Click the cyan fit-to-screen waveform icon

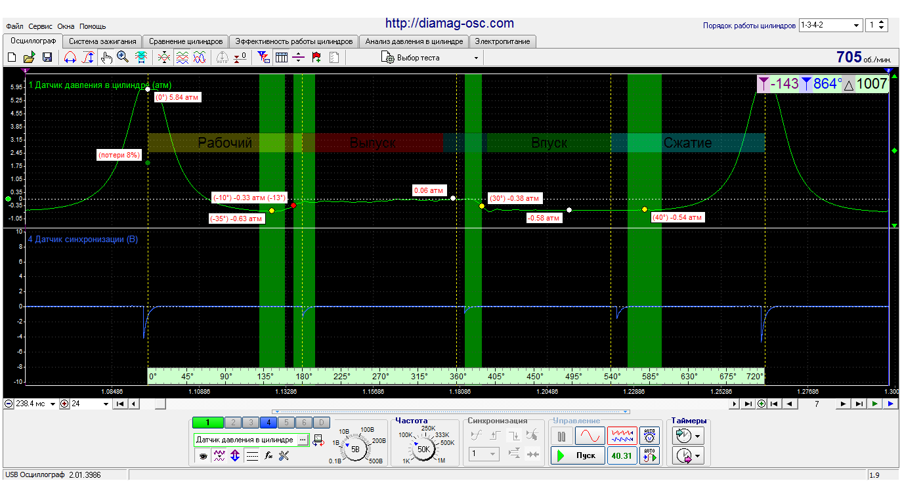(x=140, y=58)
